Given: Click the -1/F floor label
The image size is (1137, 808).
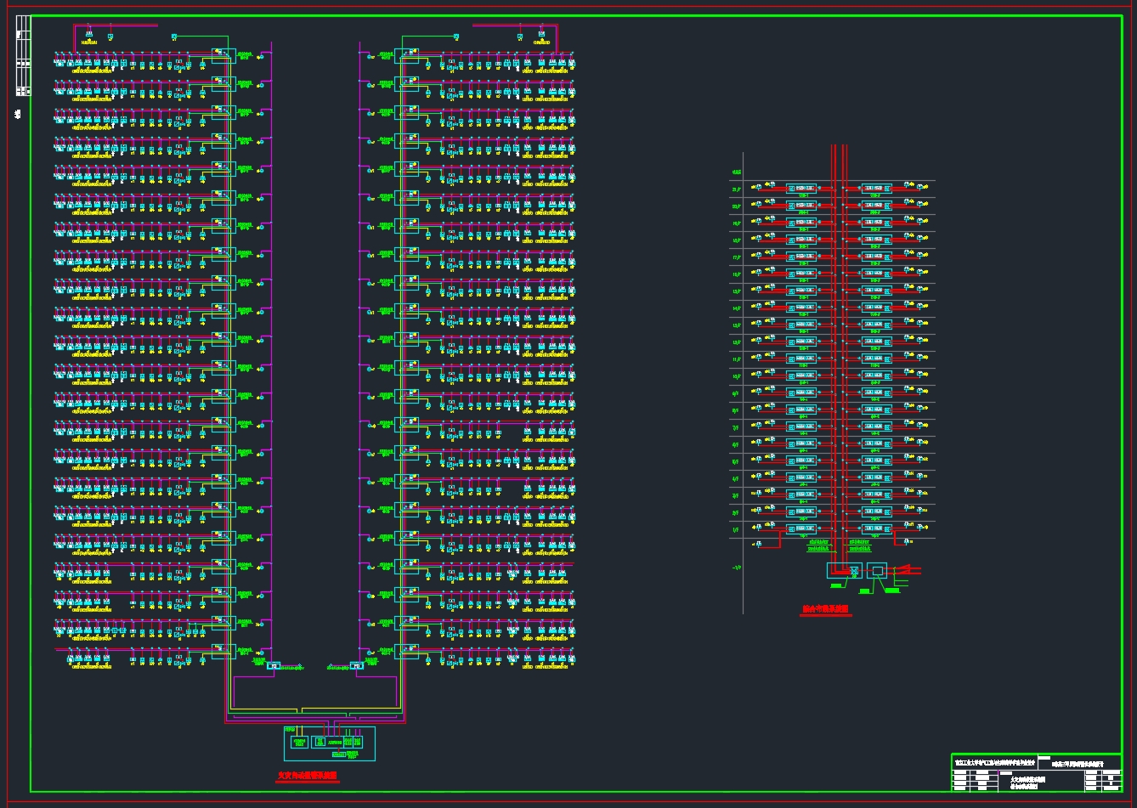Looking at the screenshot, I should tap(736, 568).
